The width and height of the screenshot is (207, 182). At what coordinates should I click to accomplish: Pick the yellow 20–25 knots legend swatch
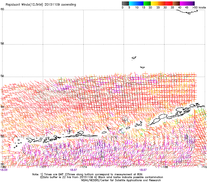pyautogui.click(x=154, y=3)
